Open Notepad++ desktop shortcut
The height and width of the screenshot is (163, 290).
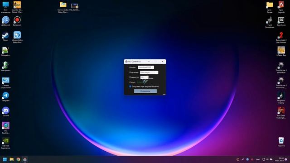(x=5, y=51)
